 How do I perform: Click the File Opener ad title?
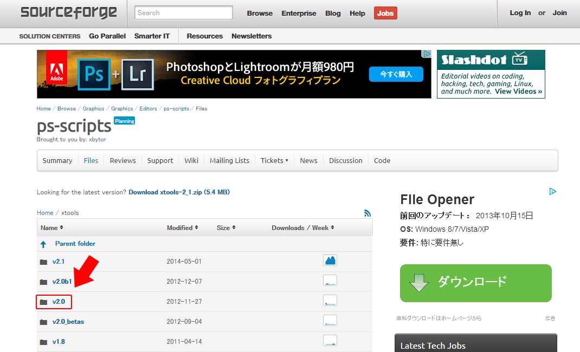coord(437,199)
